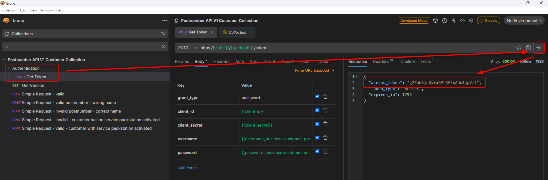Download the response using the download icon
The height and width of the screenshot is (180, 548).
498,61
